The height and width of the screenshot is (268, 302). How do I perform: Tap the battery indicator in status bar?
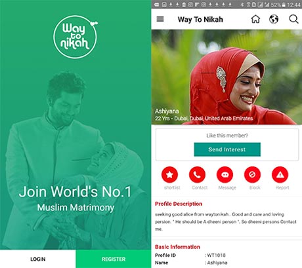[284, 5]
